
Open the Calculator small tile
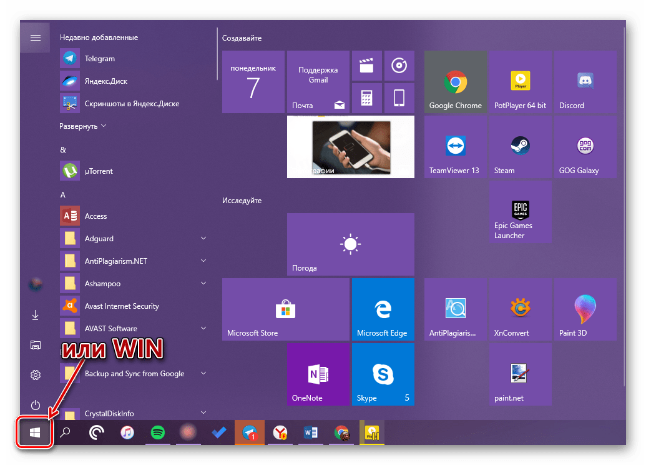coord(366,98)
